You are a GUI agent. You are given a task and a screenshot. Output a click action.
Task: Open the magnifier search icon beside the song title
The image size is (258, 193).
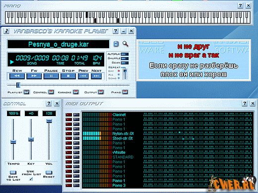coord(125,44)
